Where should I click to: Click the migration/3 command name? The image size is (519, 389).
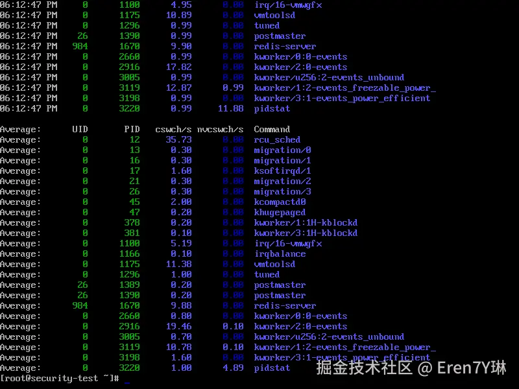tap(282, 191)
